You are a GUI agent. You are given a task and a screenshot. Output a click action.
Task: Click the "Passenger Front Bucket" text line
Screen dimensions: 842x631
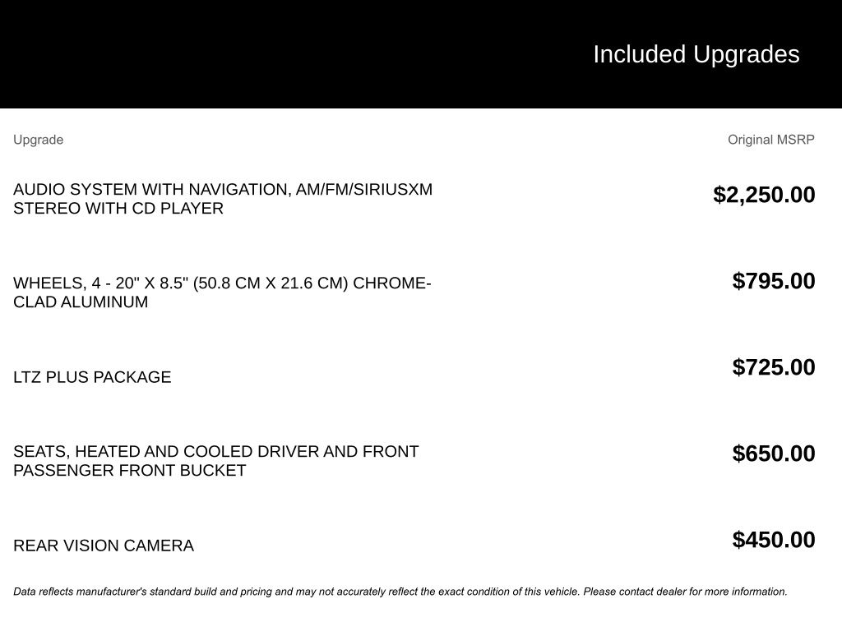coord(130,471)
